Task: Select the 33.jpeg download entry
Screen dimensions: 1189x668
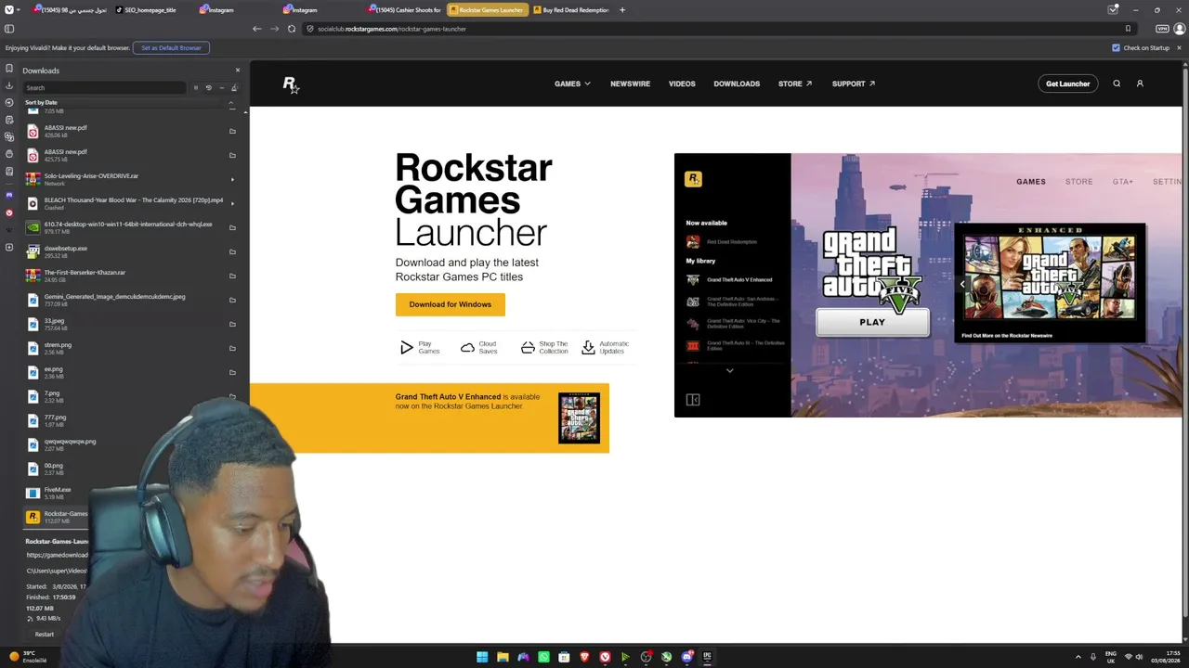Action: pyautogui.click(x=130, y=324)
